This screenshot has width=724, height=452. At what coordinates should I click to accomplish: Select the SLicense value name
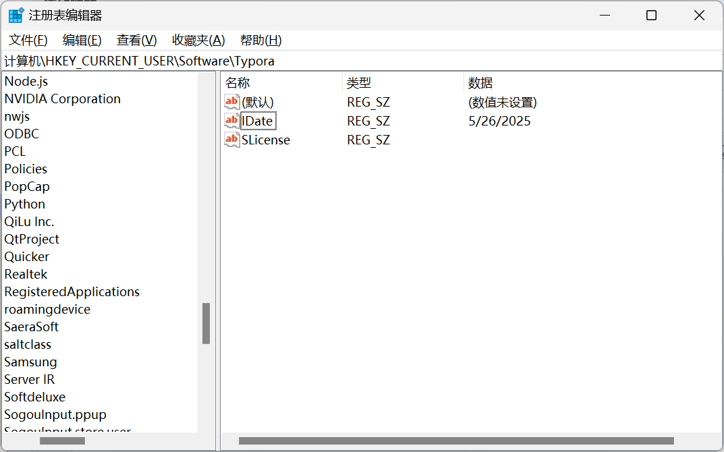266,140
